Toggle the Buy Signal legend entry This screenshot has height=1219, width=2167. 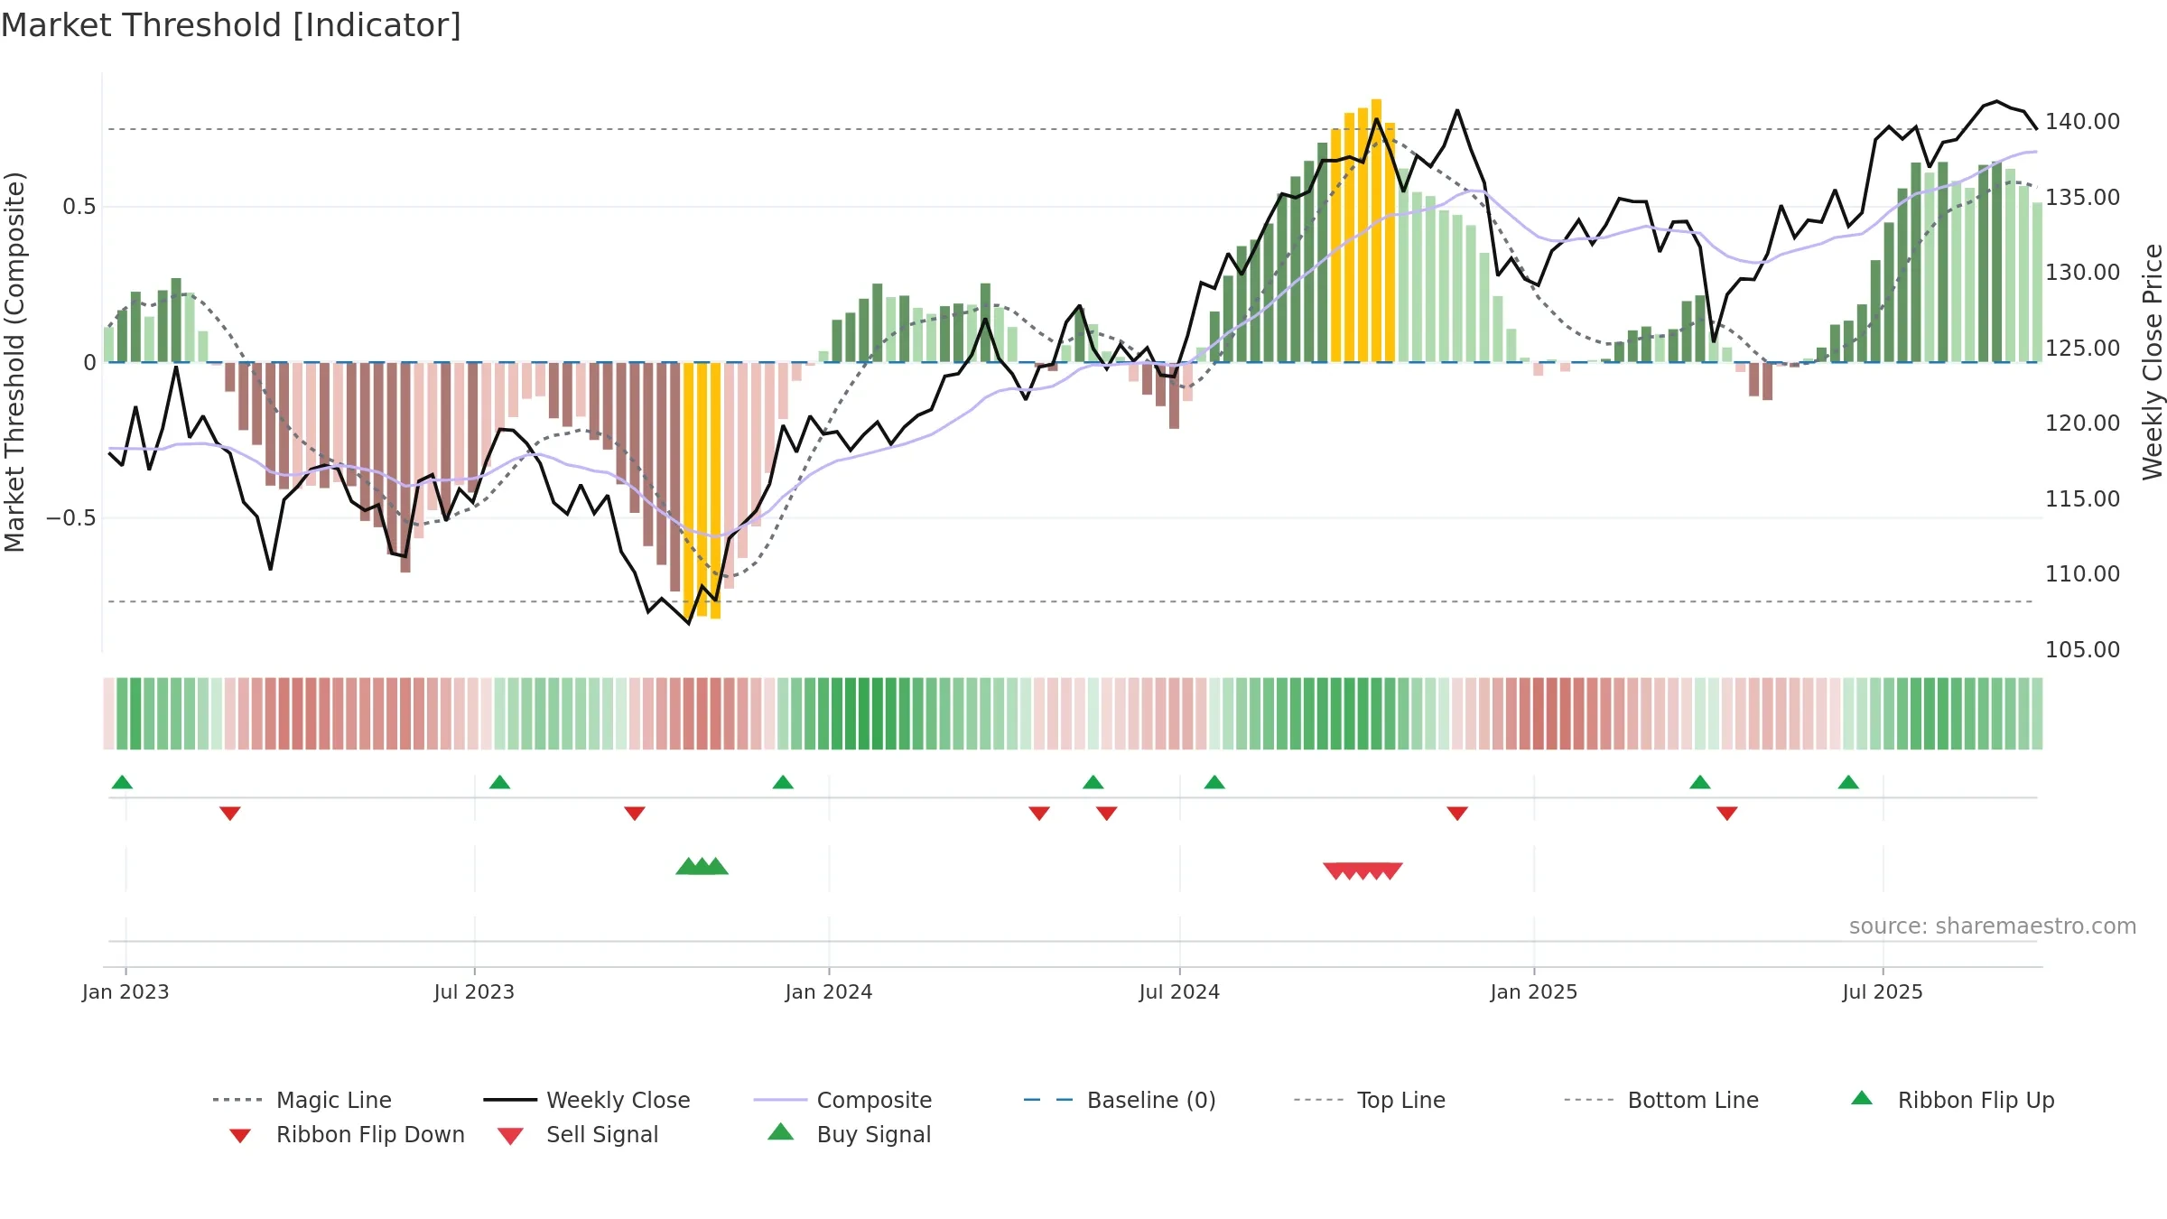point(849,1134)
